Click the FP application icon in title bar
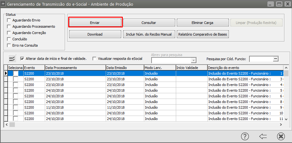Image resolution: width=292 pixels, height=143 pixels. (x=3, y=4)
